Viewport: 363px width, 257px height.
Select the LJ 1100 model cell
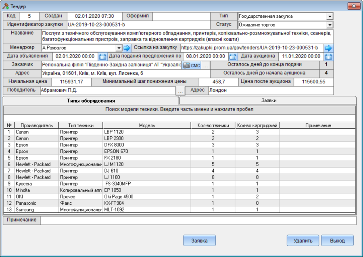(147, 177)
